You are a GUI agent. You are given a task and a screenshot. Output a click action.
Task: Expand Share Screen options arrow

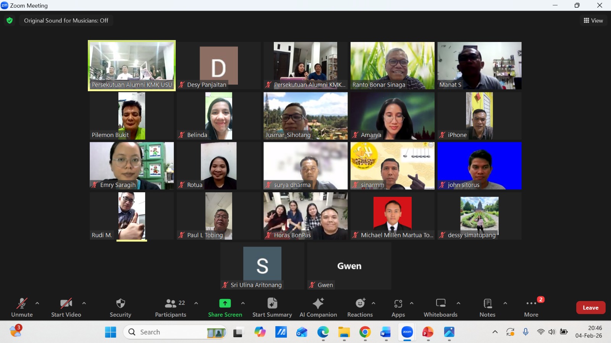243,303
